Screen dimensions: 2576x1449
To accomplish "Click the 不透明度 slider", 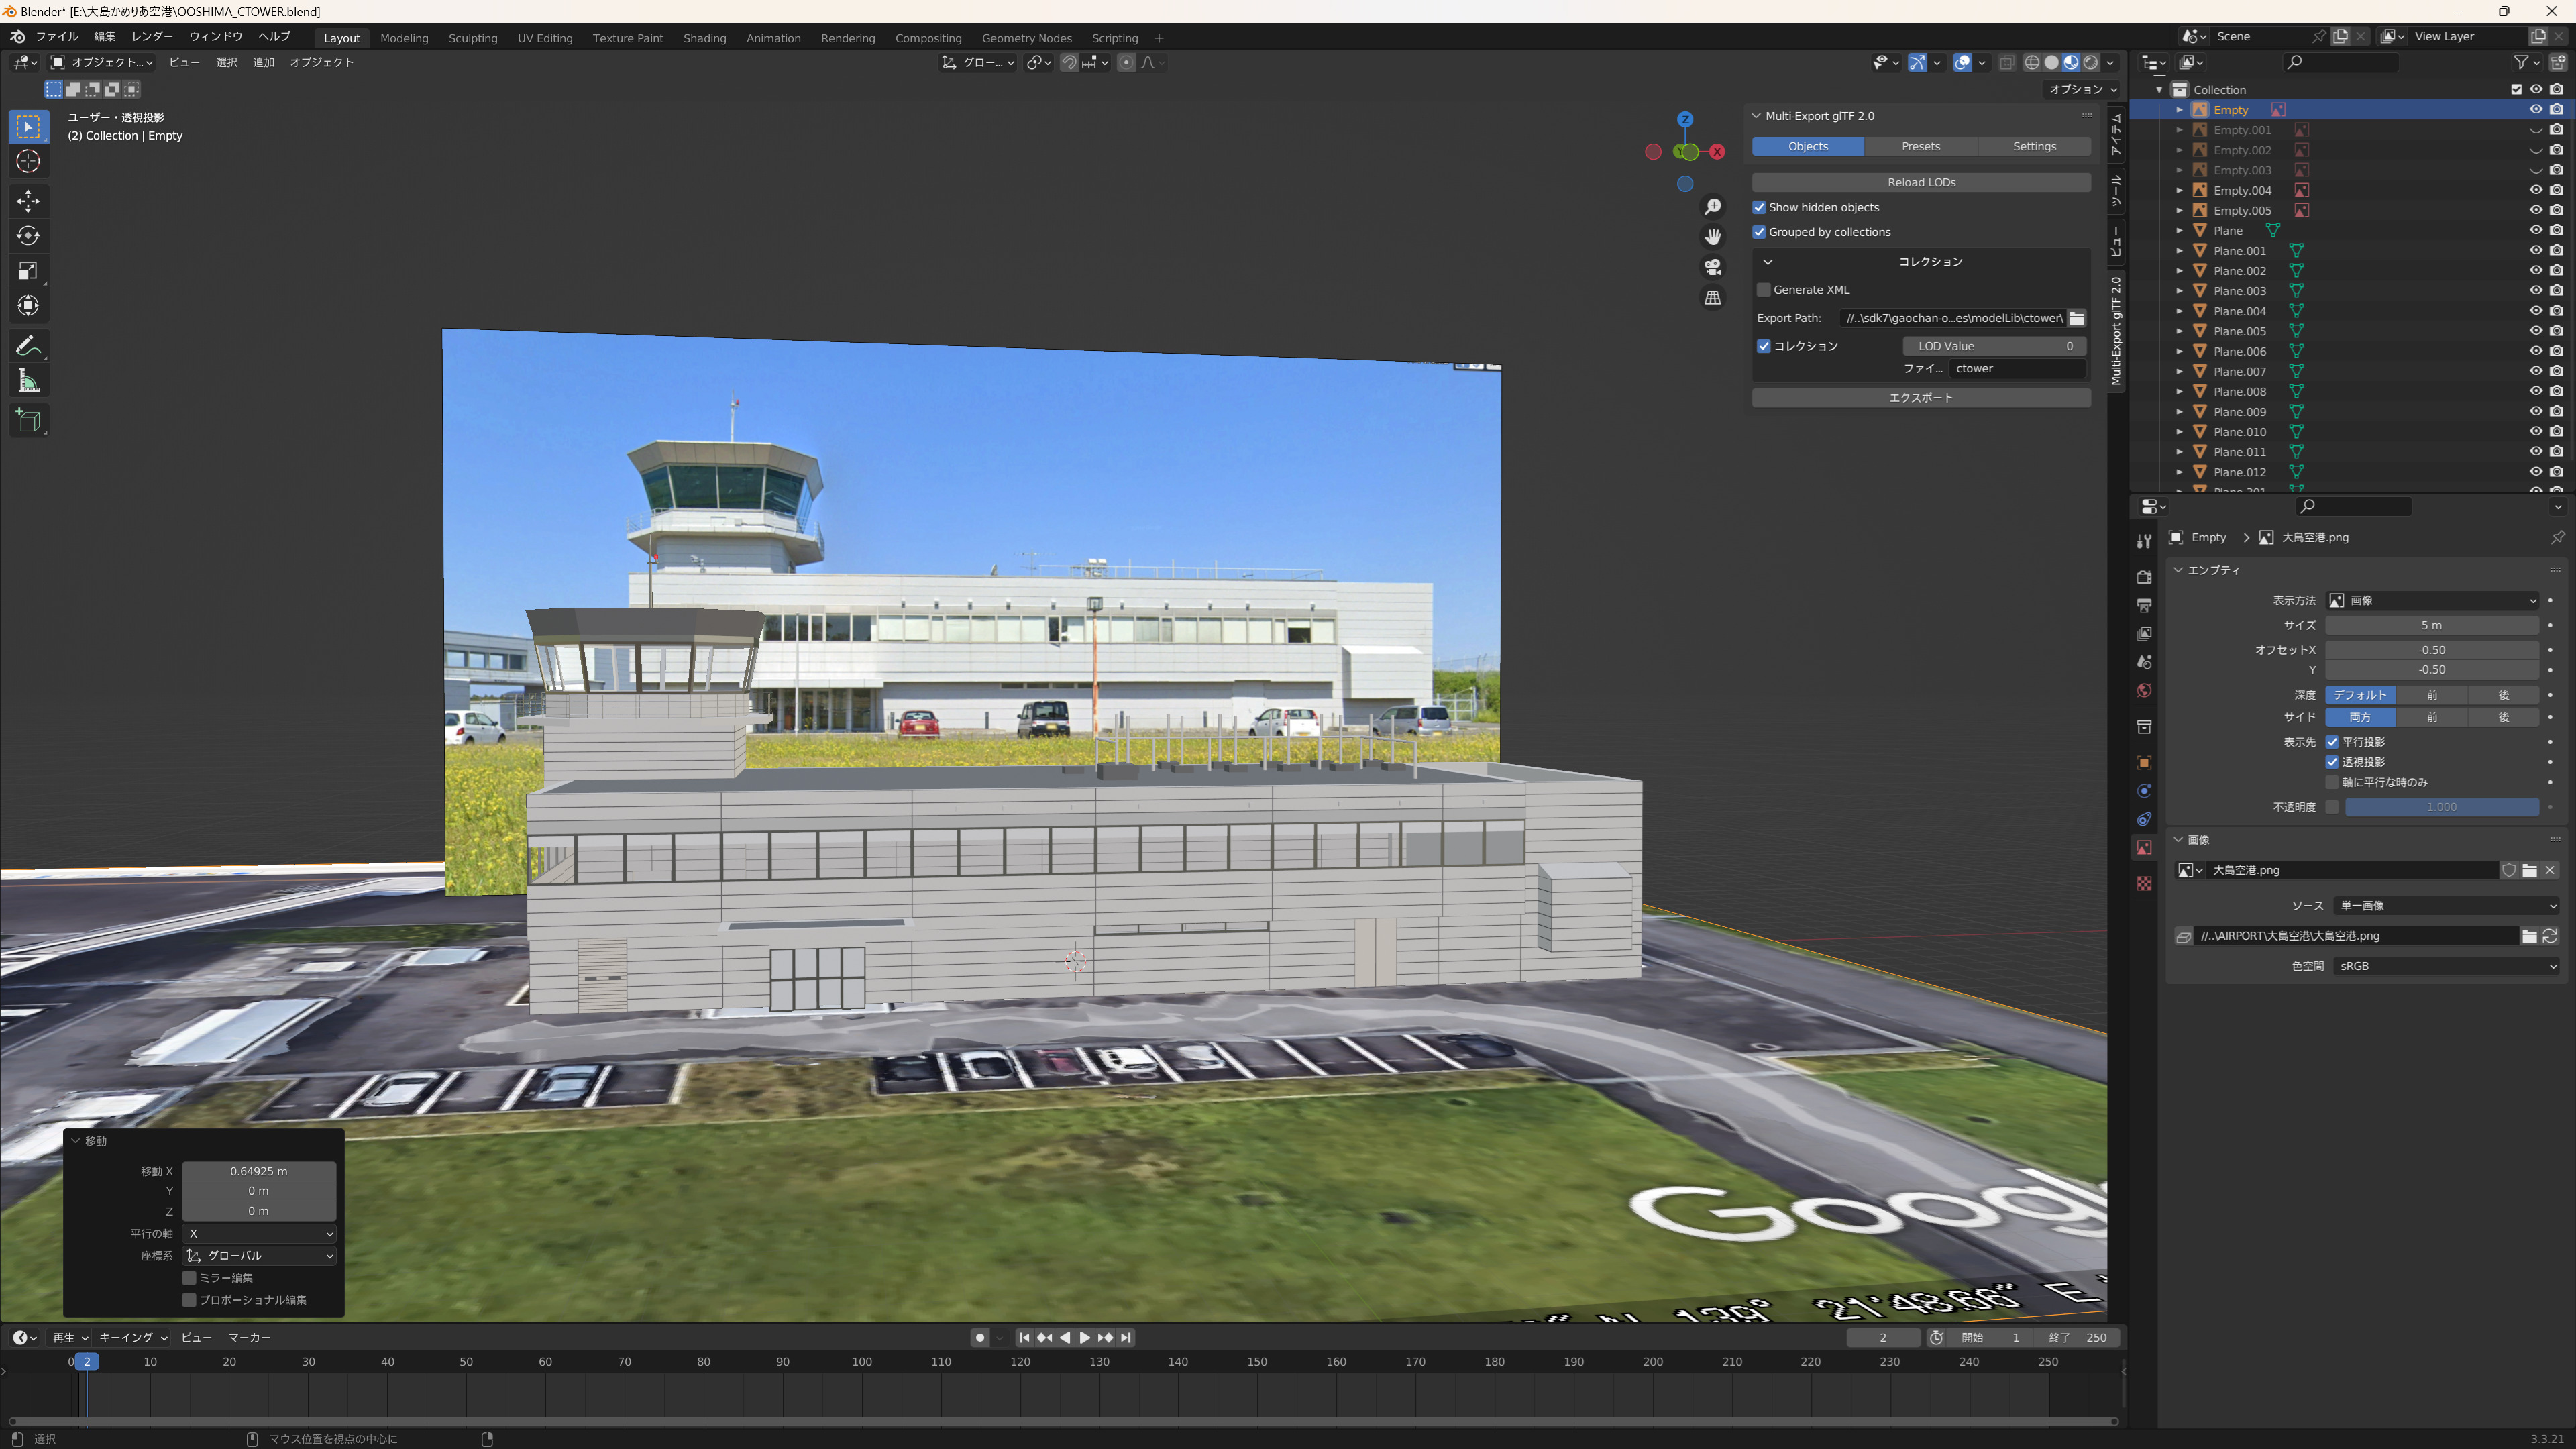I will click(x=2442, y=807).
